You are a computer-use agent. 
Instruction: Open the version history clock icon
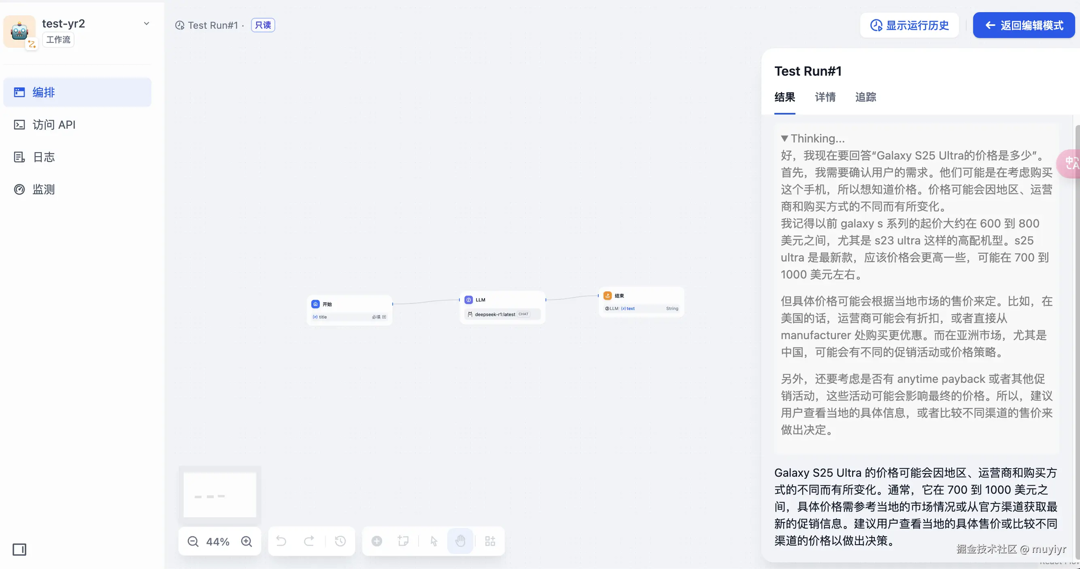pyautogui.click(x=340, y=541)
